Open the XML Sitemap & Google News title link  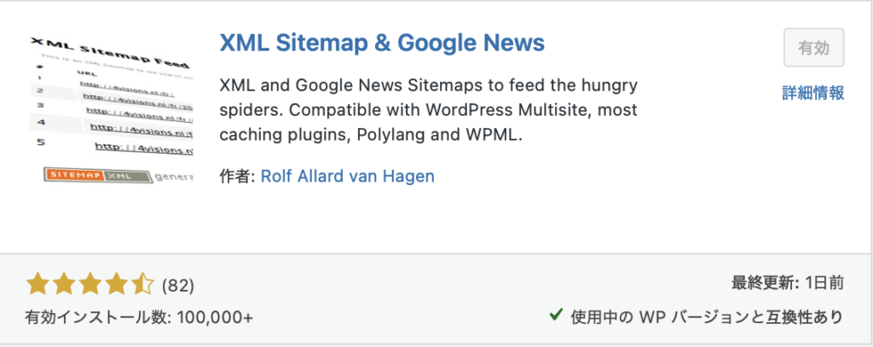point(382,43)
